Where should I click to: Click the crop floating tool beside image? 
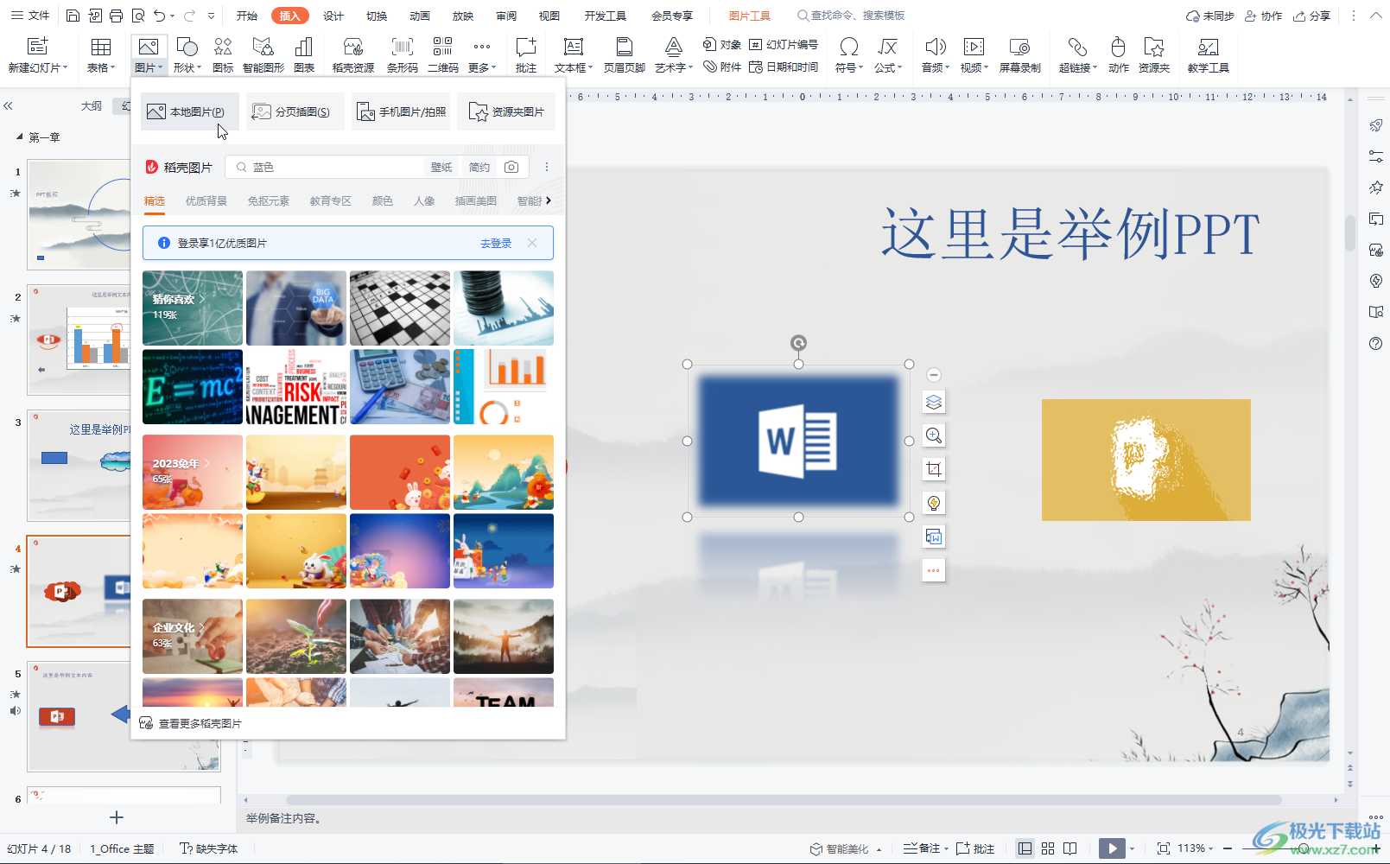tap(934, 469)
